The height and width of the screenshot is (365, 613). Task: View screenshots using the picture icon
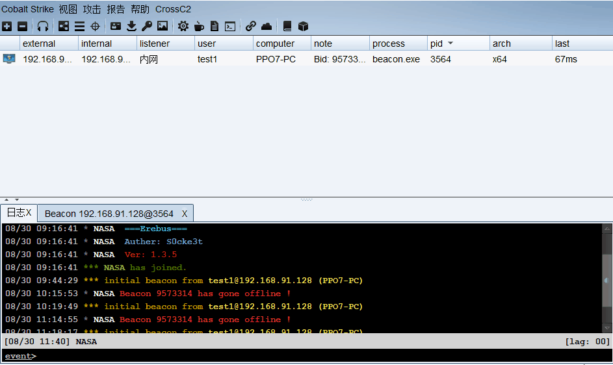(x=163, y=26)
